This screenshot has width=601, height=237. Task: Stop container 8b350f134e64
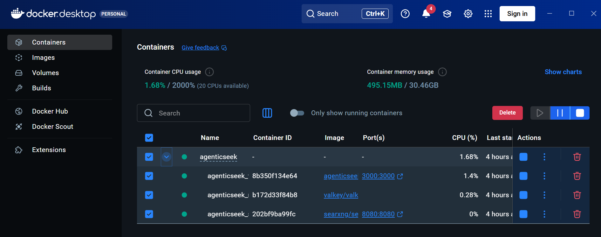click(523, 176)
